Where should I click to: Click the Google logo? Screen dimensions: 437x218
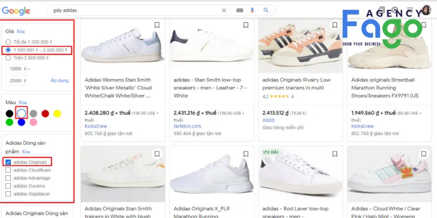click(x=16, y=11)
